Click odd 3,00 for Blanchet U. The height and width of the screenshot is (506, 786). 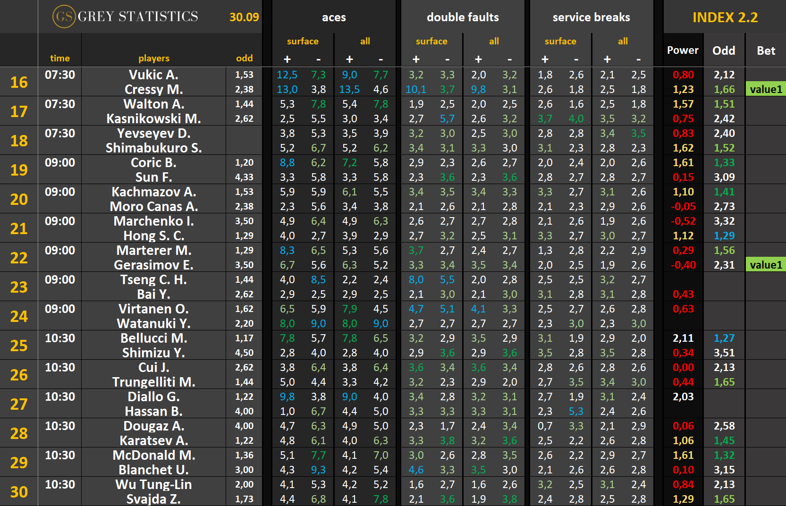244,470
